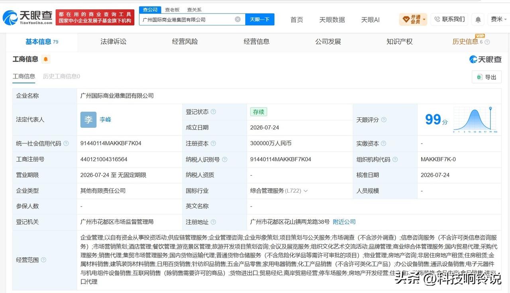Click credit code 91440114MAKKBF7K04 under 统一社会信用代码
The image size is (510, 293).
(111, 143)
